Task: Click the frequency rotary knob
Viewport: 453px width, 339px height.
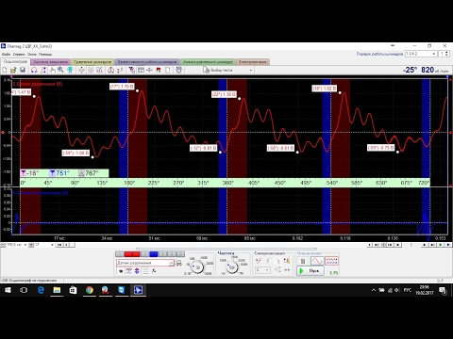Action: [232, 267]
